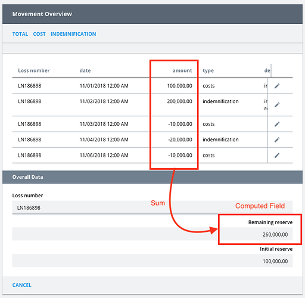This screenshot has width=305, height=298.
Task: Sort by the date column header
Action: tap(85, 70)
